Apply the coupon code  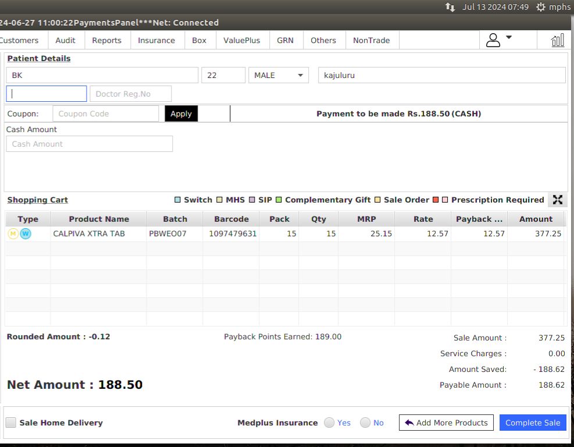point(181,113)
